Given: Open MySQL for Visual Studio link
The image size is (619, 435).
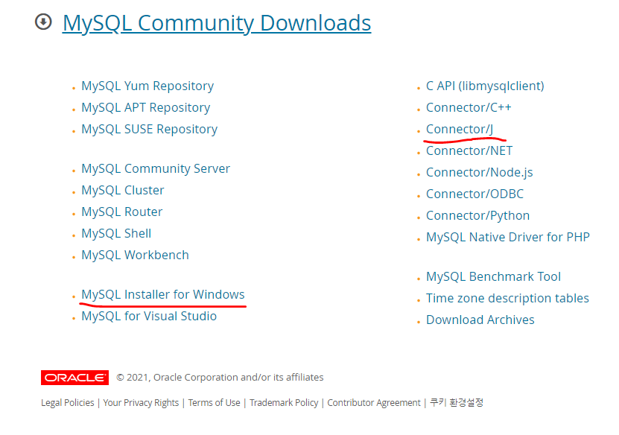Looking at the screenshot, I should pyautogui.click(x=149, y=316).
